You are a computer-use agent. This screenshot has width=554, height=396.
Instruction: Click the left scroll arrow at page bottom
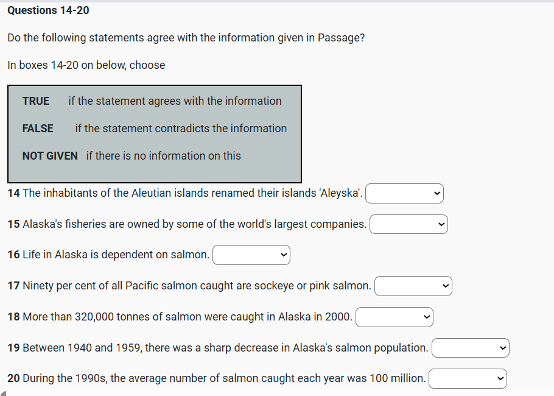click(4, 392)
